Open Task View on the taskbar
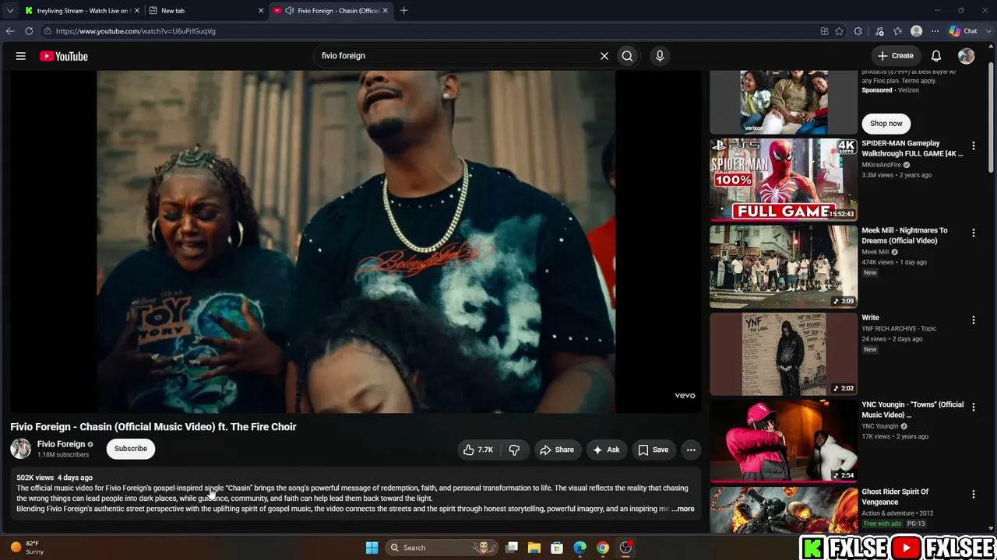 coord(512,548)
